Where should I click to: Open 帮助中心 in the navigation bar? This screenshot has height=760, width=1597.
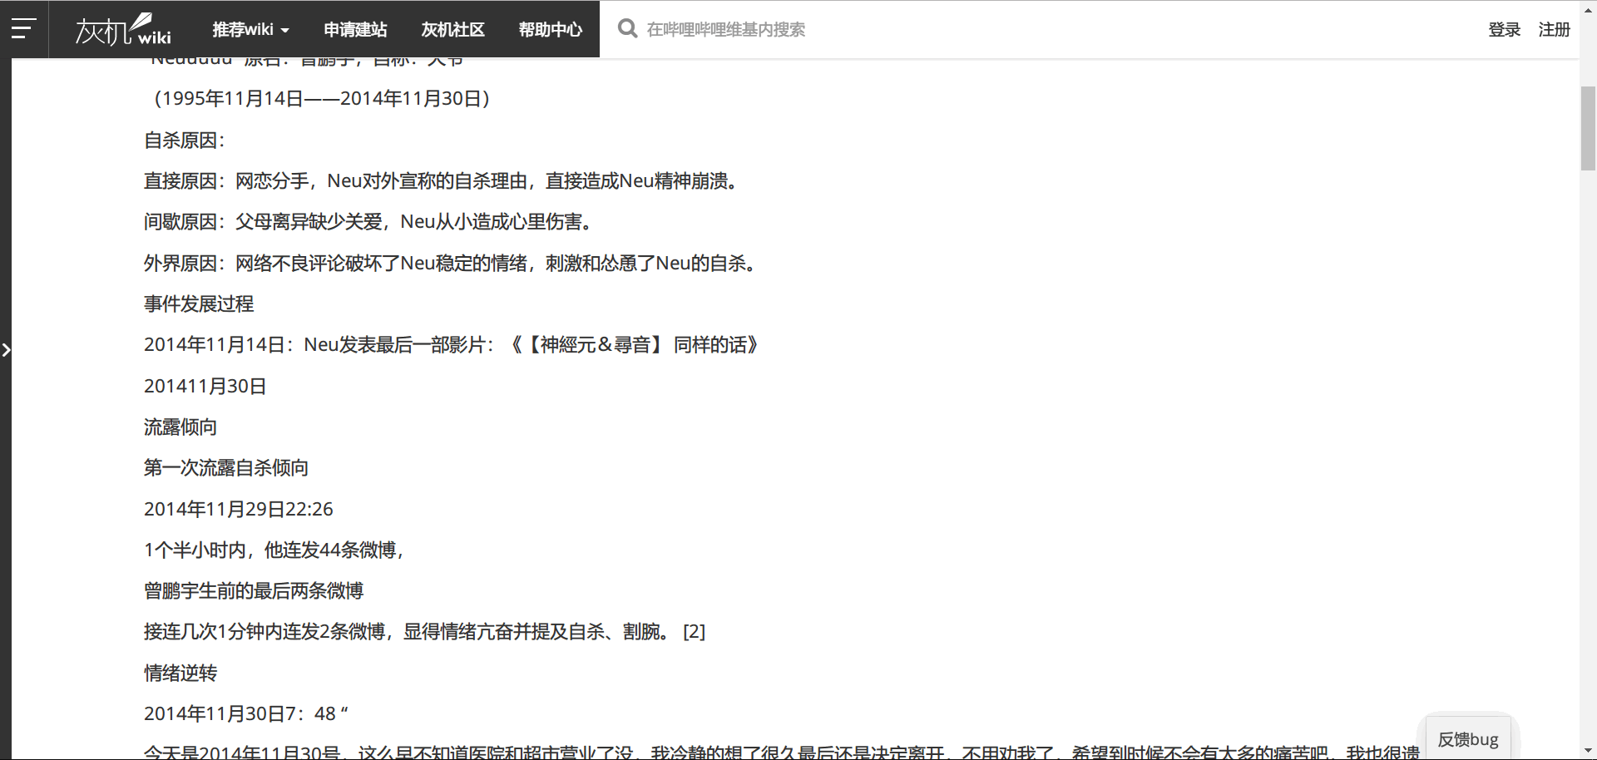tap(550, 30)
